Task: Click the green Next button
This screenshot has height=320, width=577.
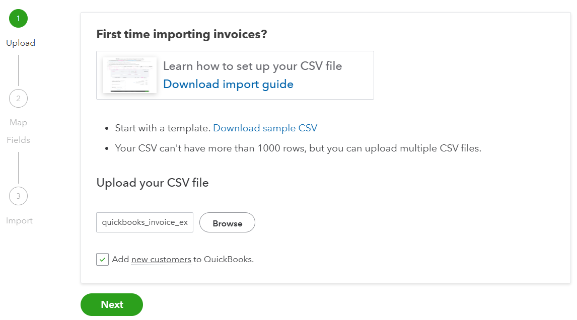Action: tap(112, 304)
